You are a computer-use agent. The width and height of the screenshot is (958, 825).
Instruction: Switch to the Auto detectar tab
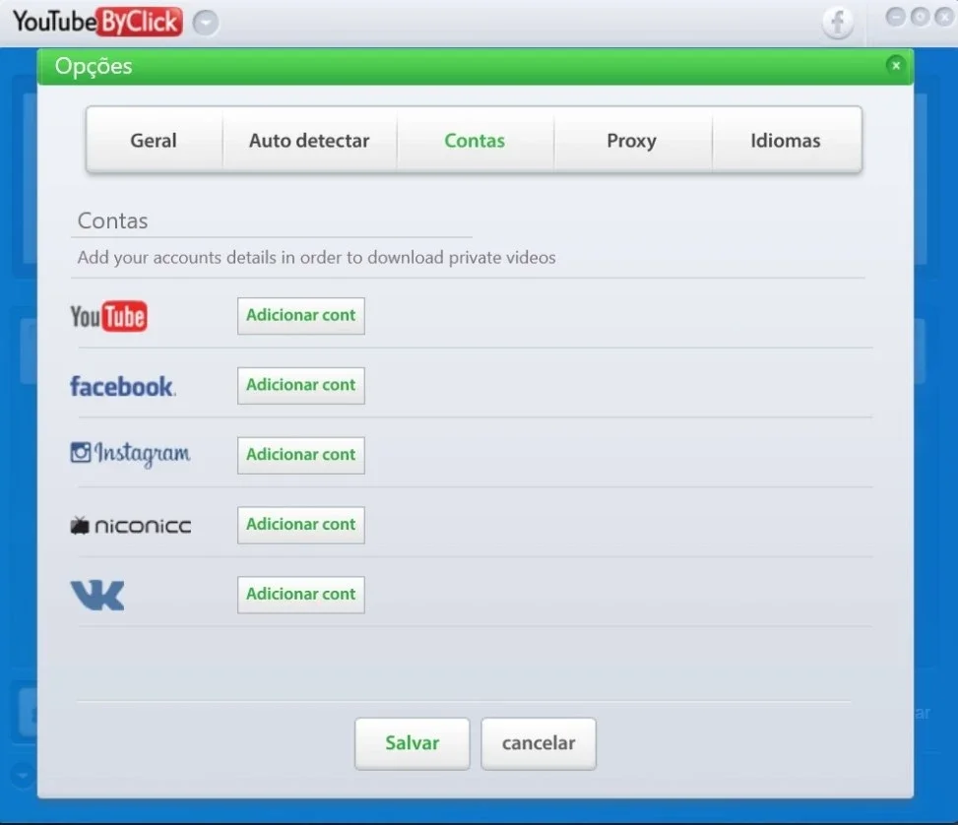tap(309, 141)
